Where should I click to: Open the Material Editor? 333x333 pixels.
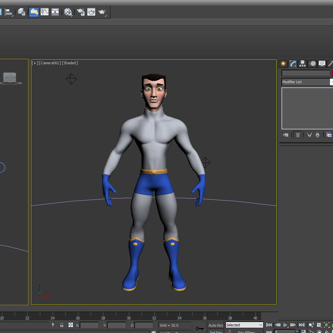(68, 12)
